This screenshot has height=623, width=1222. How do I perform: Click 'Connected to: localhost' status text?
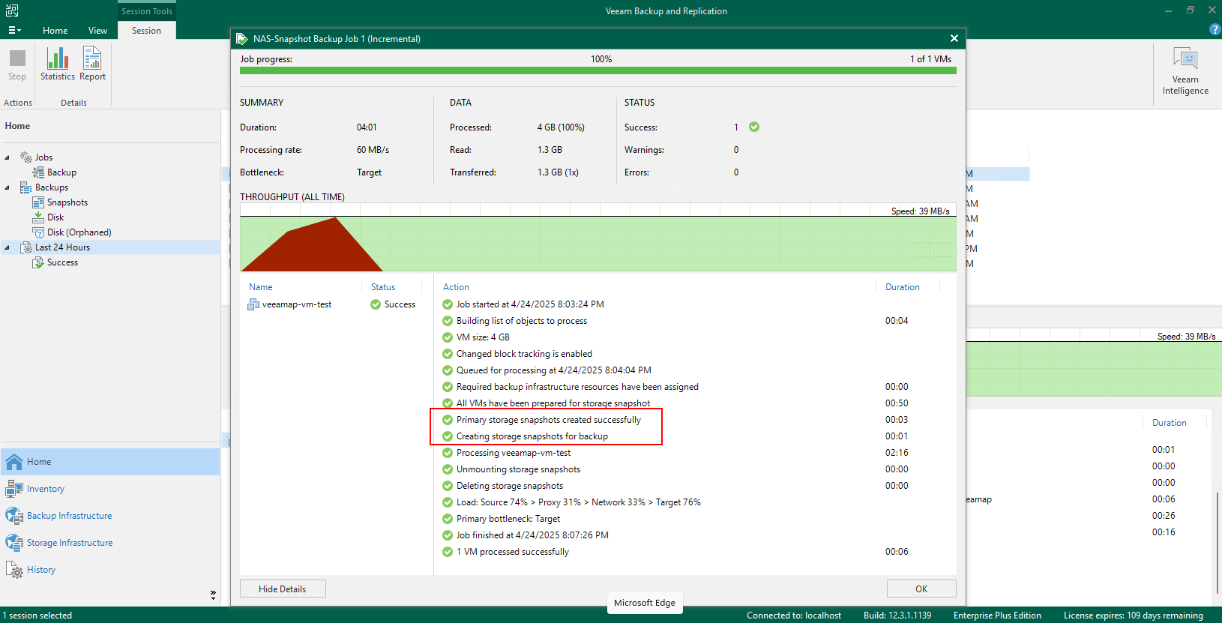pyautogui.click(x=794, y=616)
